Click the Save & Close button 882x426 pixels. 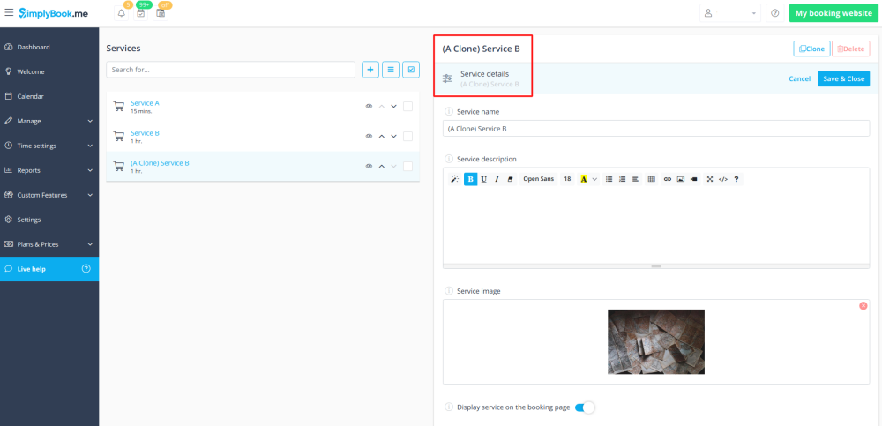[x=843, y=78]
